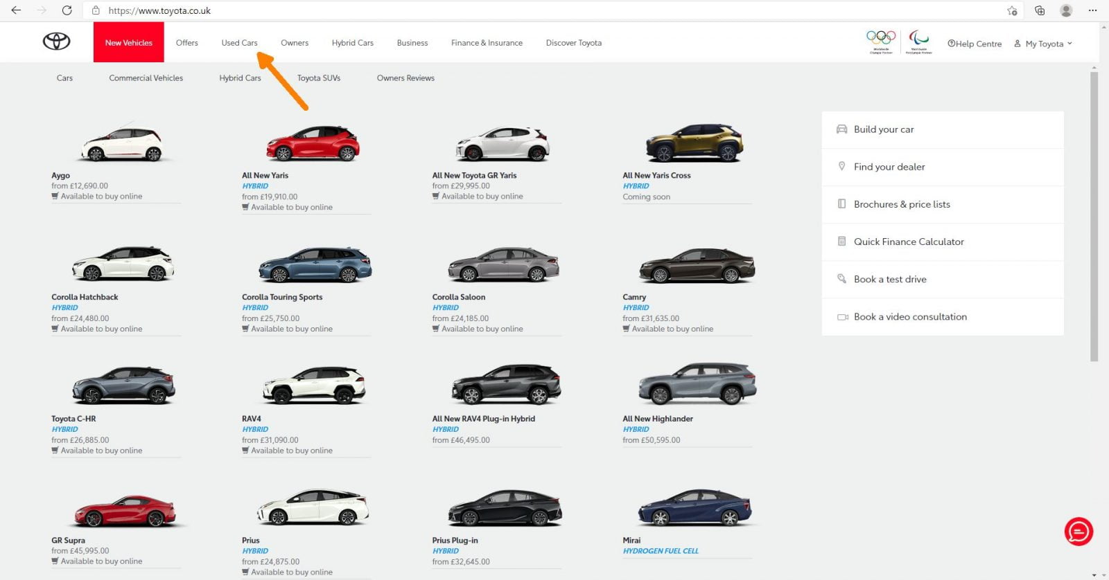Click the padlock site info icon
This screenshot has height=580, width=1109.
click(x=96, y=10)
